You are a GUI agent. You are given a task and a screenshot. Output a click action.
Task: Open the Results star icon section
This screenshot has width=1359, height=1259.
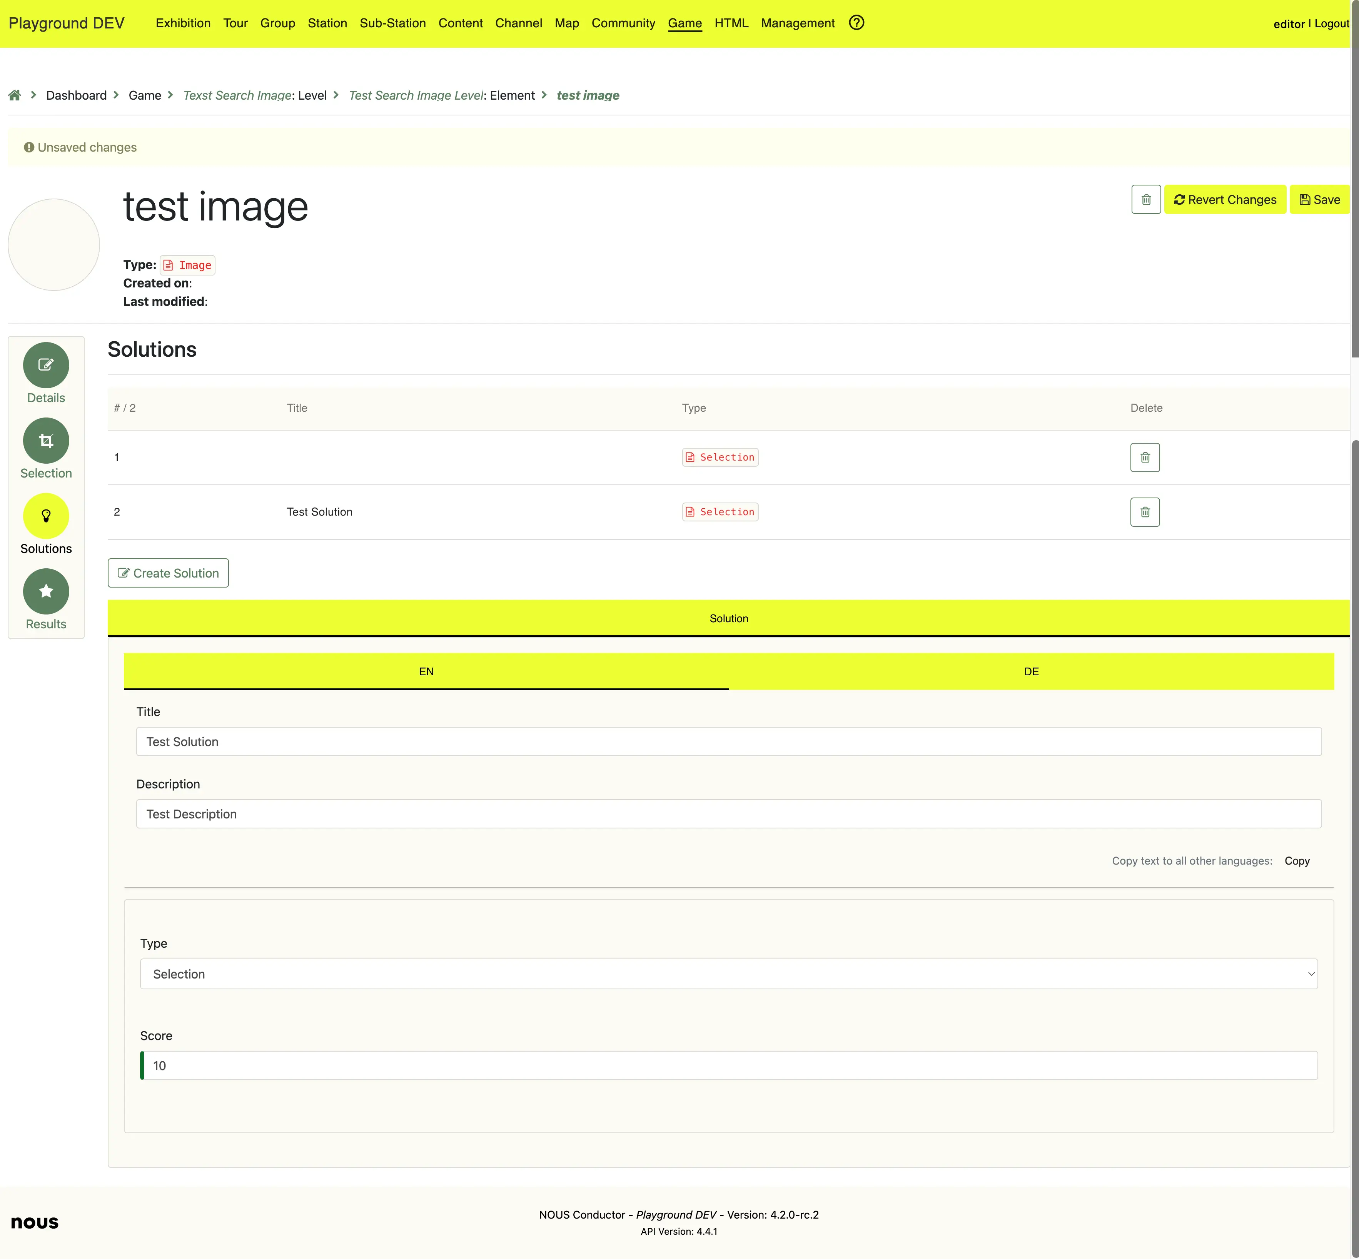point(46,591)
